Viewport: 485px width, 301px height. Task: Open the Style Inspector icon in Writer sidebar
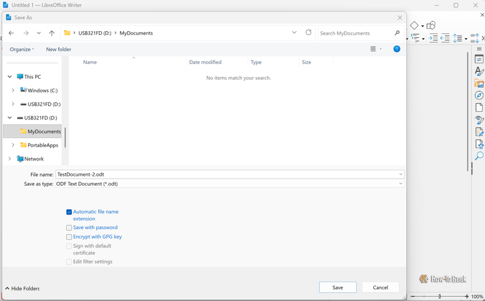(479, 120)
